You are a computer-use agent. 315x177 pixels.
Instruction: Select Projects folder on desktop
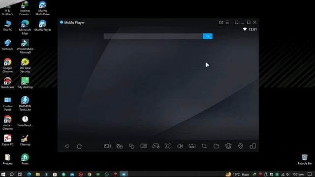(x=7, y=159)
